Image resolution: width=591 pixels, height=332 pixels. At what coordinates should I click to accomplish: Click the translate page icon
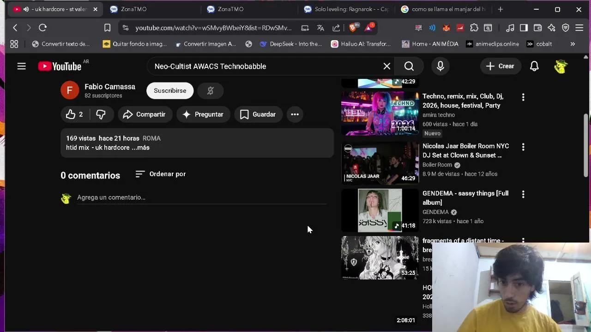tap(320, 28)
